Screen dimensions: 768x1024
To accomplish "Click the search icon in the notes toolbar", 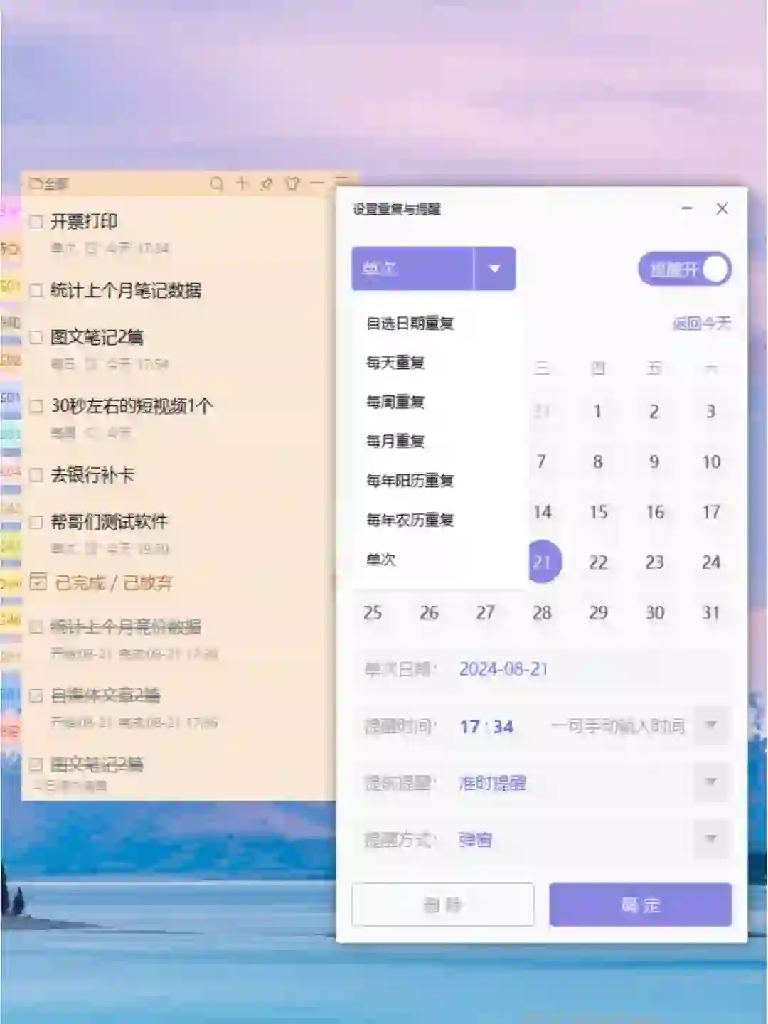I will [215, 184].
